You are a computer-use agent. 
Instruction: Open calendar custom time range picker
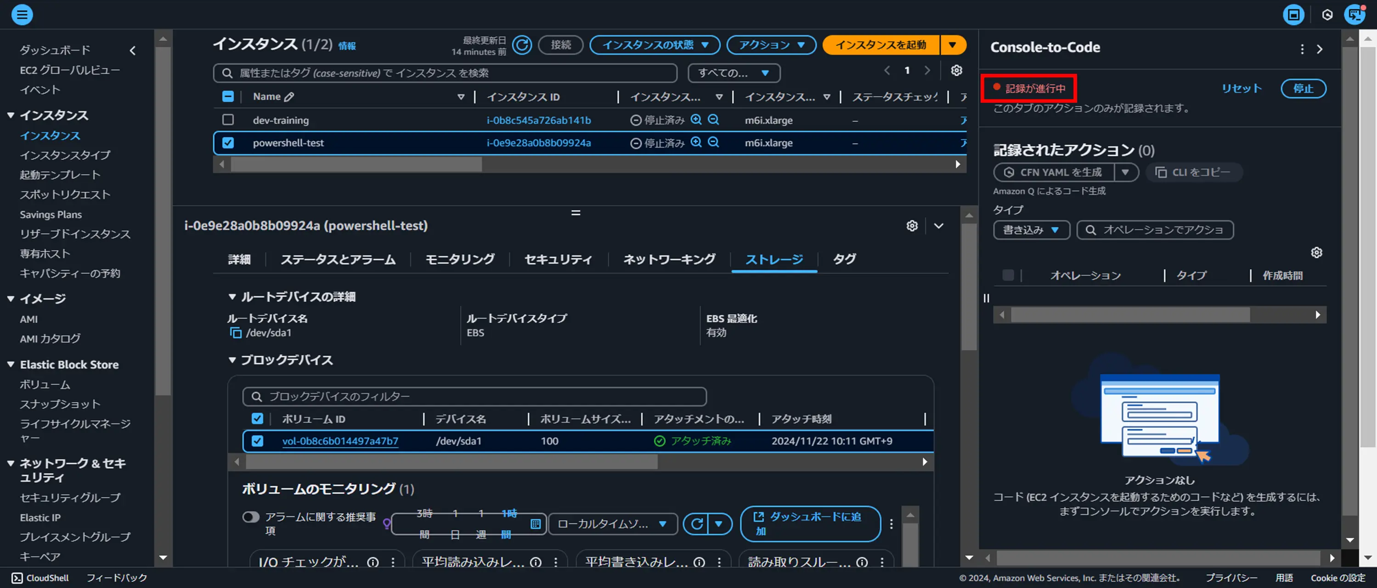tap(535, 524)
